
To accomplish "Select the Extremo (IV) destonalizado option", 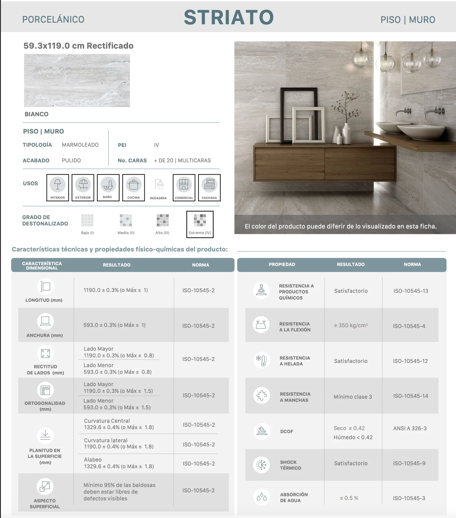I will tap(200, 224).
